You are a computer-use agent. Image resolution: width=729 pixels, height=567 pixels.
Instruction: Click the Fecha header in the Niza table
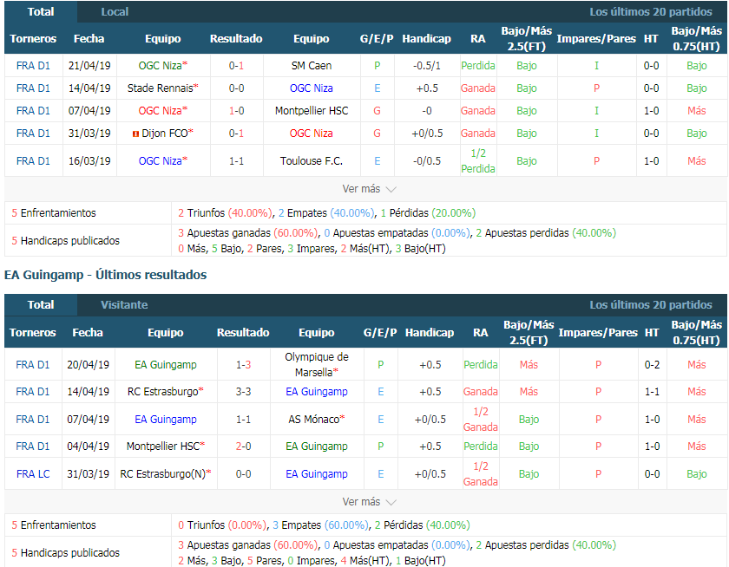[x=89, y=38]
